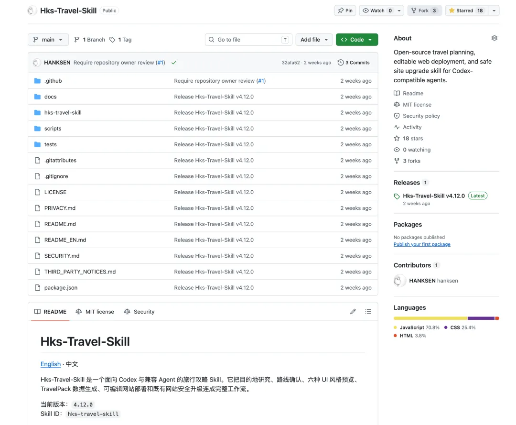This screenshot has height=425, width=516.
Task: Click the repository owner avatar beside title
Action: pos(32,11)
